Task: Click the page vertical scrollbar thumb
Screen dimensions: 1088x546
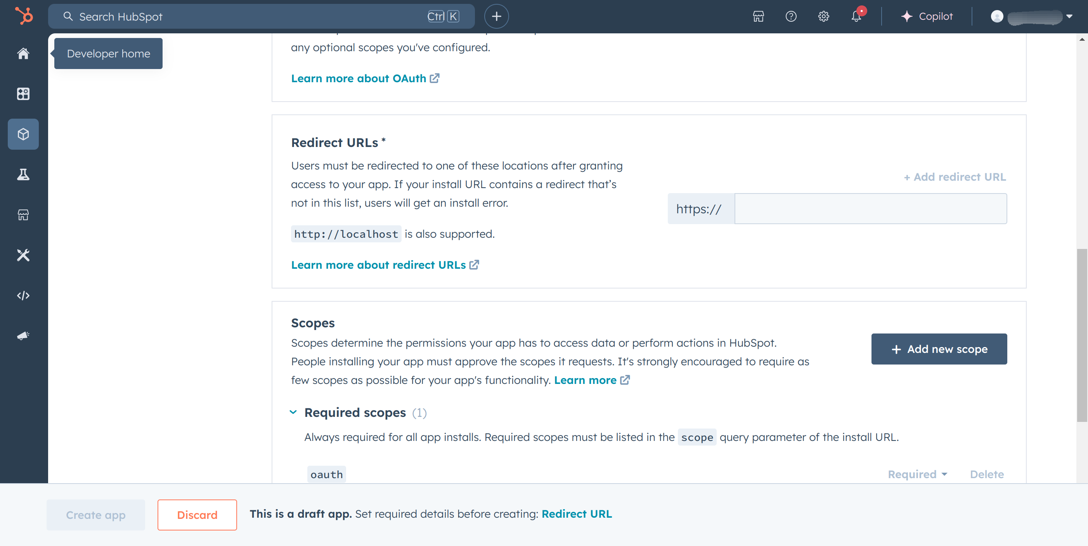Action: (1082, 335)
